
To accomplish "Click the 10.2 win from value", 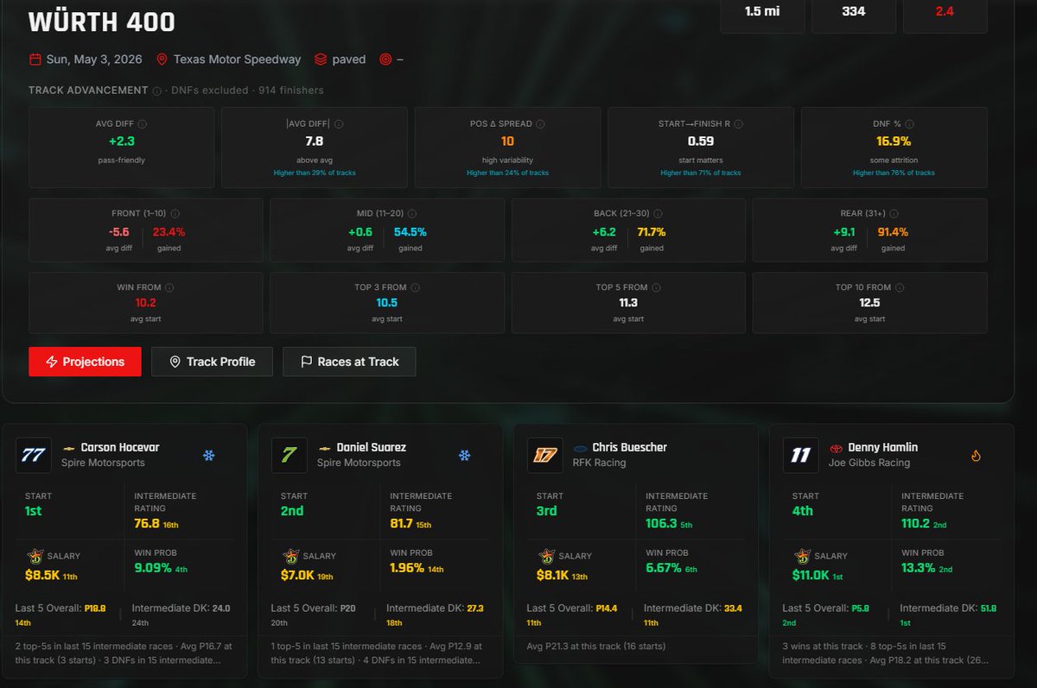I will coord(145,303).
